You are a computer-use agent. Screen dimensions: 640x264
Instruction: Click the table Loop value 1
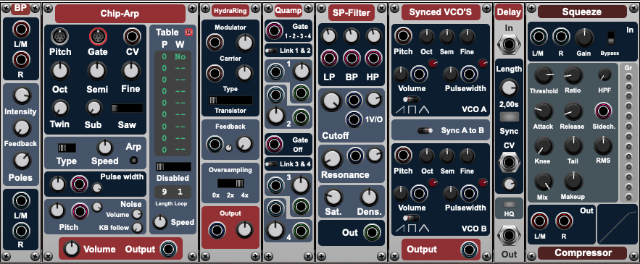(x=180, y=192)
